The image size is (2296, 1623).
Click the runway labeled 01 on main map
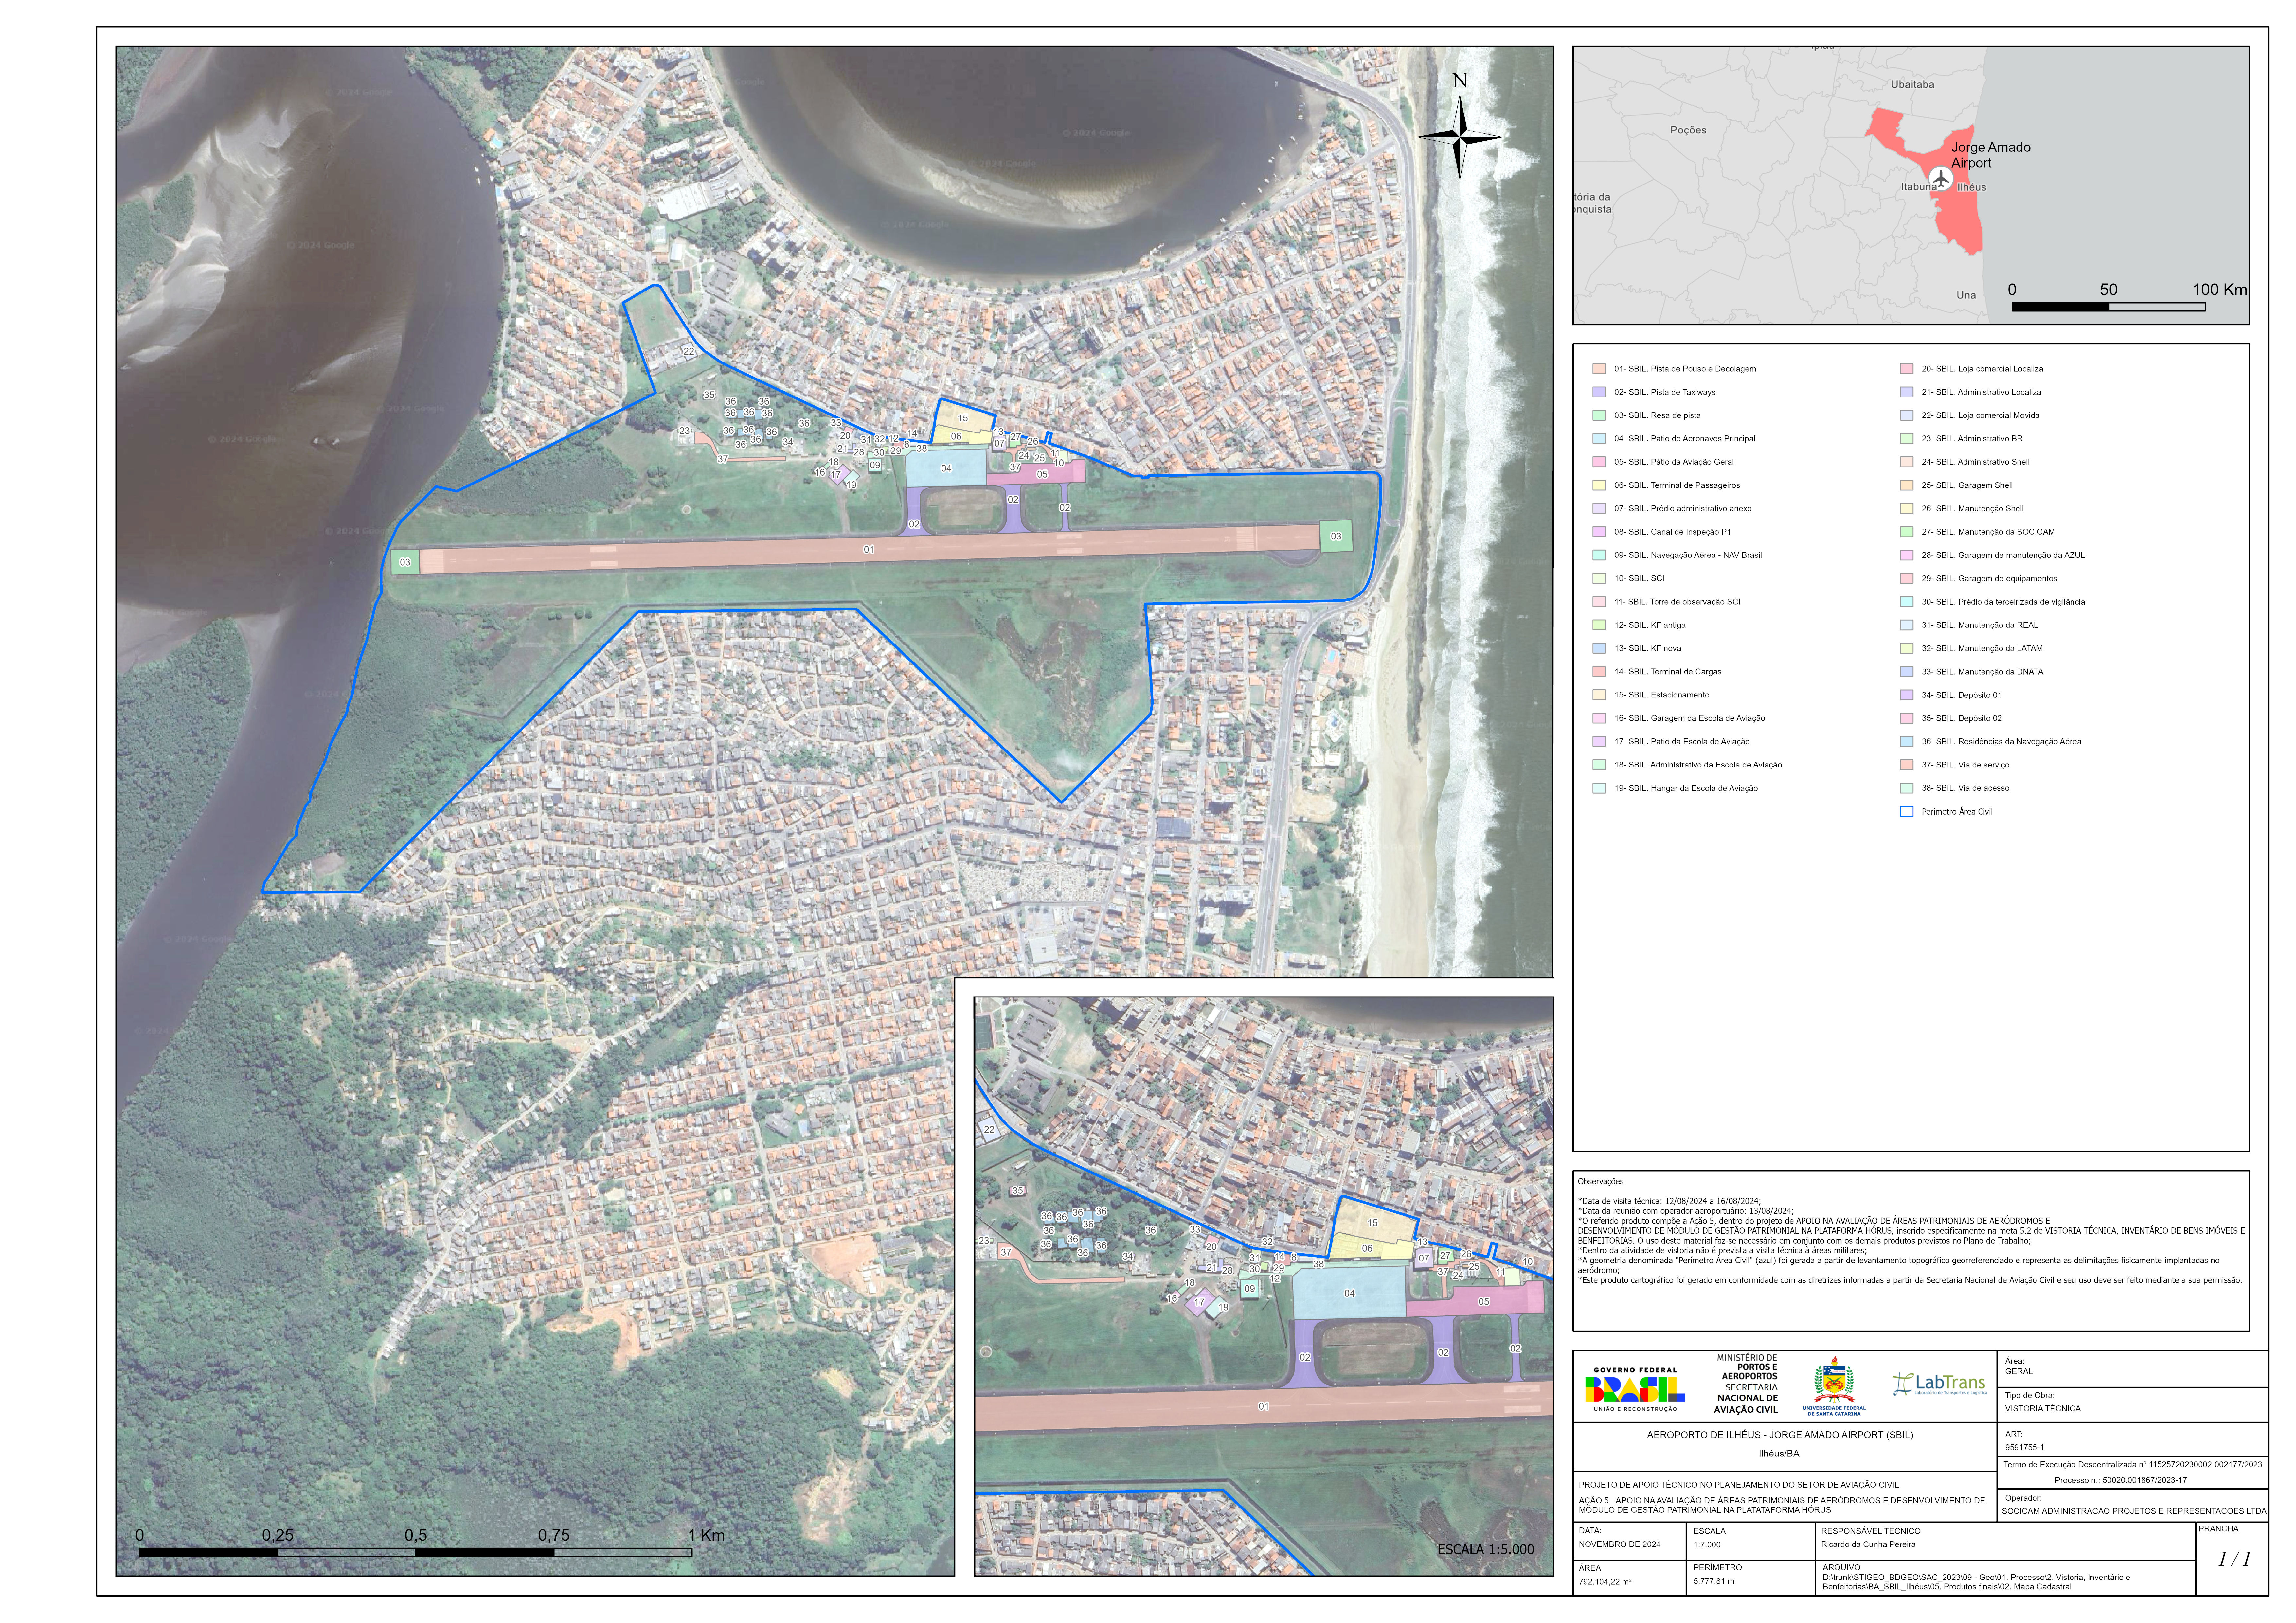tap(868, 549)
